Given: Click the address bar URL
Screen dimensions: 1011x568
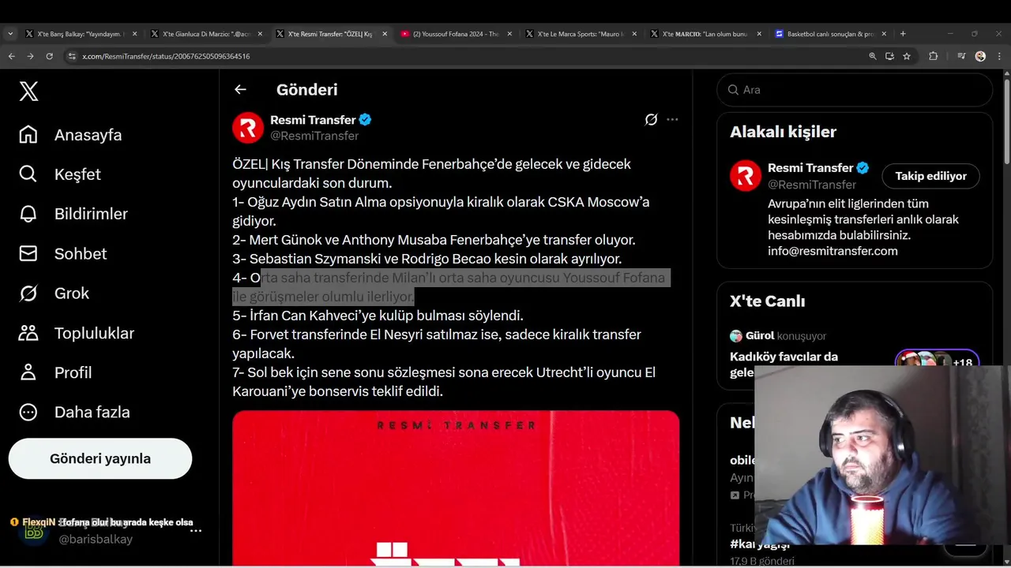Looking at the screenshot, I should pos(166,56).
